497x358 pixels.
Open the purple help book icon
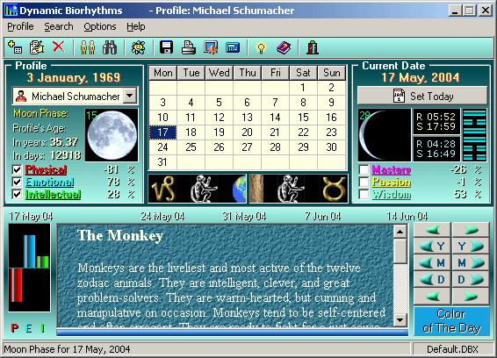click(284, 47)
